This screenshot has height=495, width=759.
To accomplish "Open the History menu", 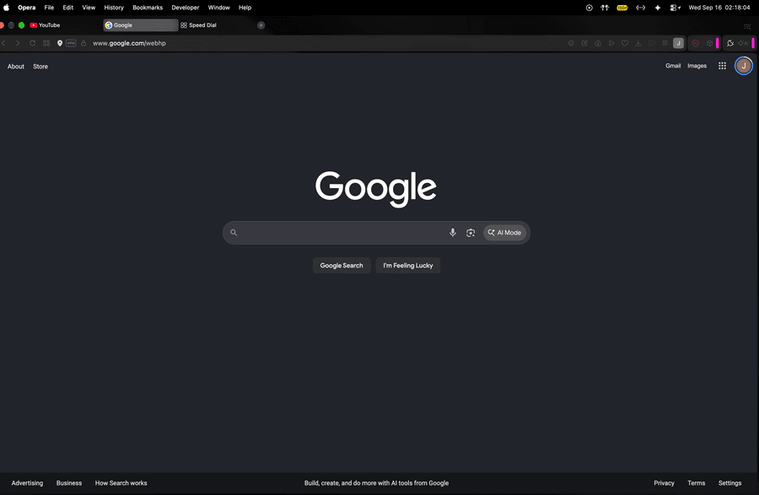I will click(114, 8).
